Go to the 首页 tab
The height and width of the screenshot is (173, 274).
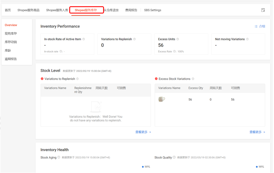pyautogui.click(x=8, y=10)
